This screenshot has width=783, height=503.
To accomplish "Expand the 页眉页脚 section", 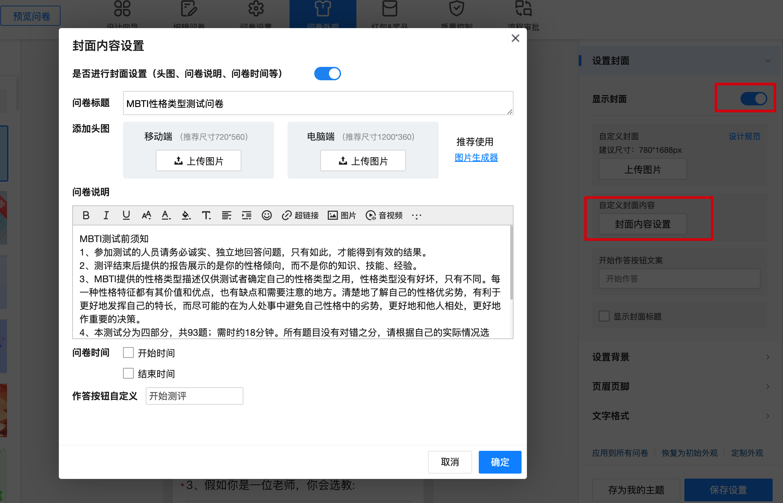I will coord(681,386).
